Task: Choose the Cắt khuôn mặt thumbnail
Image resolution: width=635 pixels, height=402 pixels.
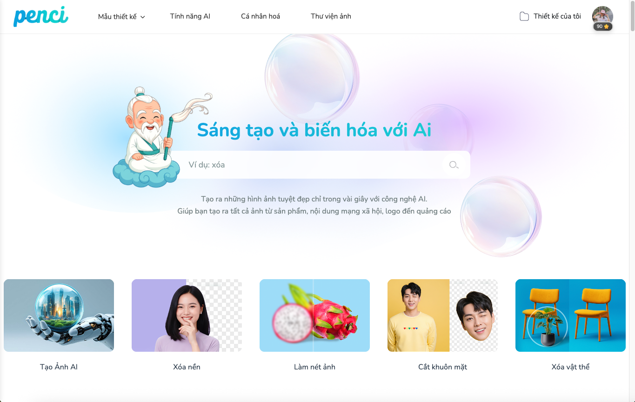Action: pyautogui.click(x=442, y=315)
